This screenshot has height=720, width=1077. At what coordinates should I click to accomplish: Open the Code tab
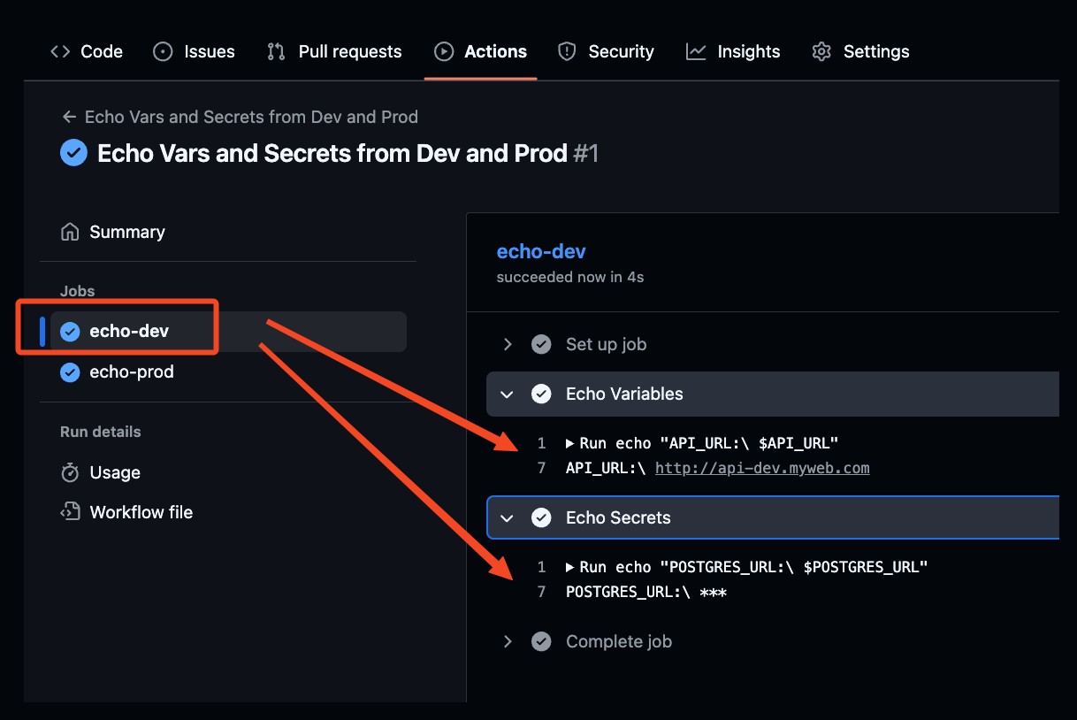pyautogui.click(x=87, y=51)
